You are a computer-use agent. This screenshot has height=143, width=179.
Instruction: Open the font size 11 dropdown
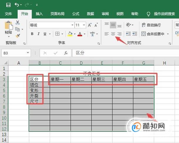coord(84,25)
